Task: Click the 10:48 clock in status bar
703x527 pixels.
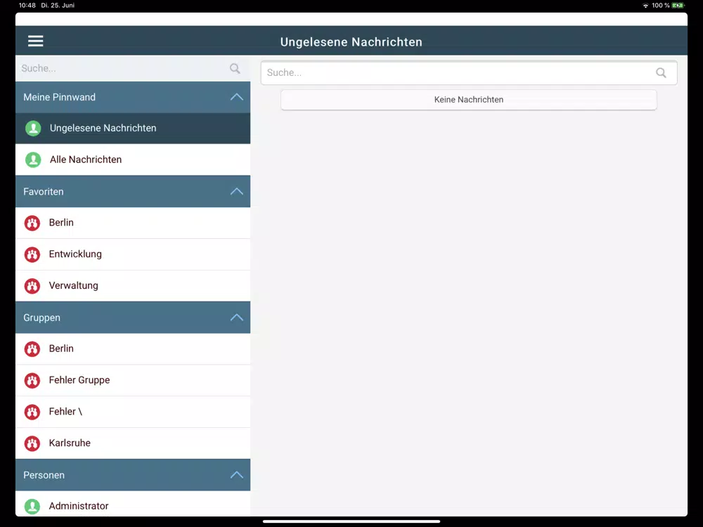Action: point(27,6)
